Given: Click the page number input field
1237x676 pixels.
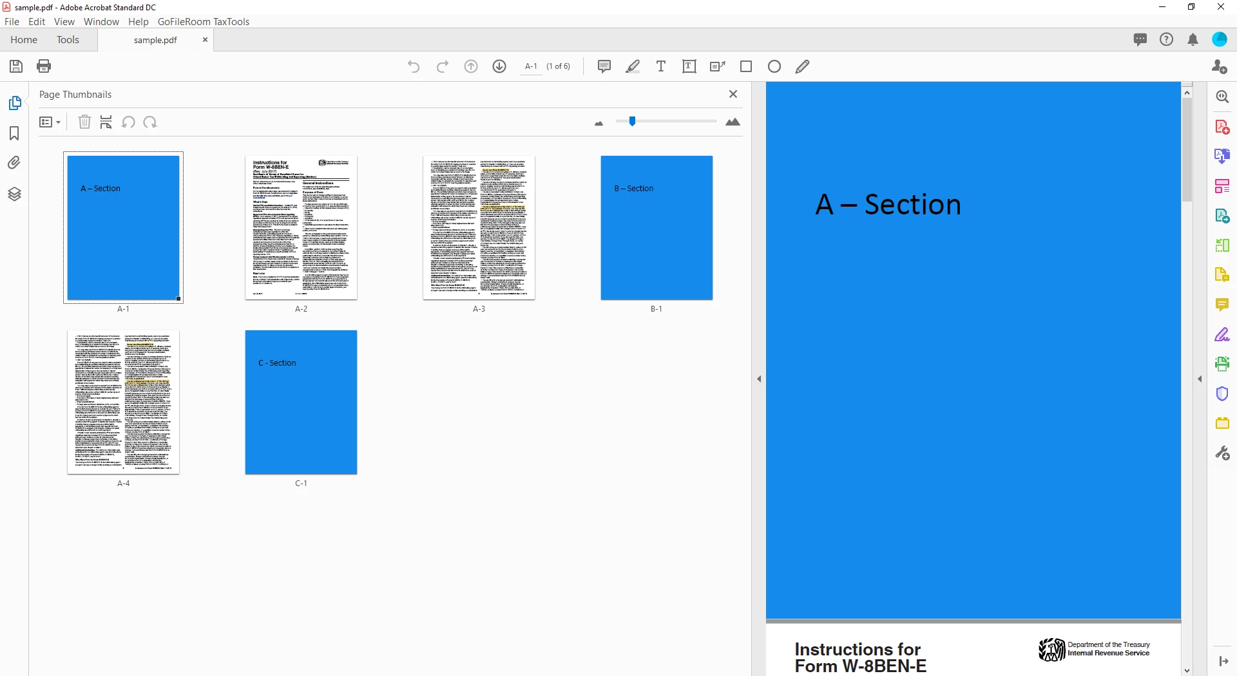Looking at the screenshot, I should (x=531, y=66).
